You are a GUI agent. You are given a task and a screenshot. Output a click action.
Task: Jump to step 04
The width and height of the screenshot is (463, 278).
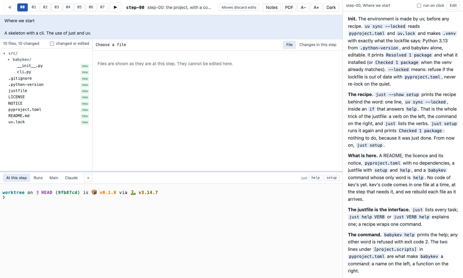click(68, 7)
